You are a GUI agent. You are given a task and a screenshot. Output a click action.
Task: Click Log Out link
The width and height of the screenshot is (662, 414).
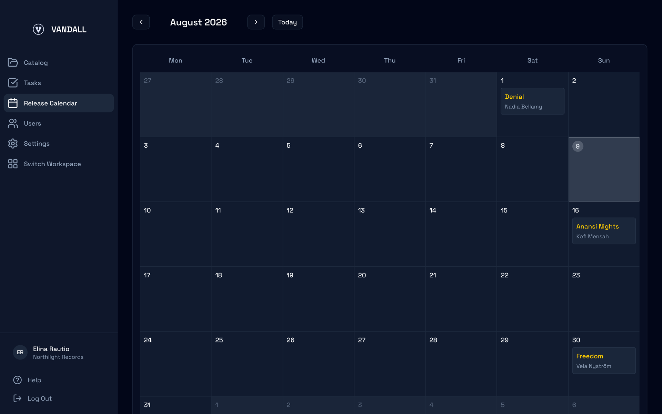[x=40, y=398]
